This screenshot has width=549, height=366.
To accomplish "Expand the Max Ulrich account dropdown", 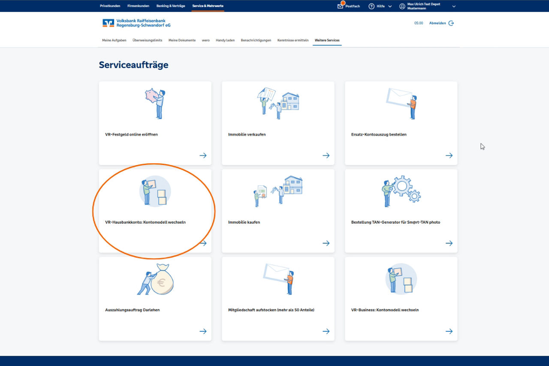I will [x=422, y=6].
